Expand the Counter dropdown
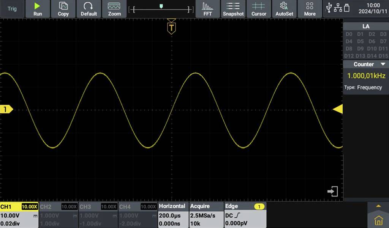The height and width of the screenshot is (228, 389). tap(366, 64)
